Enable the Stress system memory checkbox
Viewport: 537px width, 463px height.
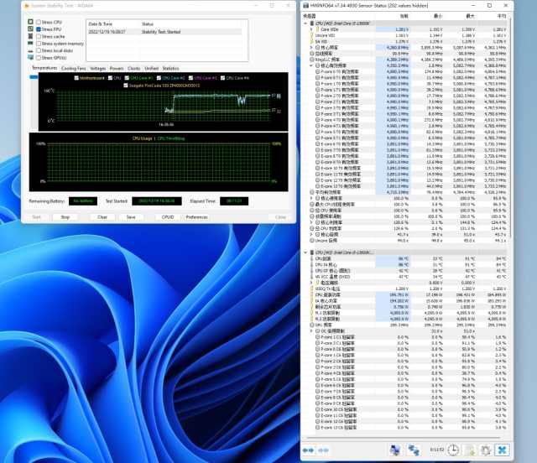(x=39, y=44)
